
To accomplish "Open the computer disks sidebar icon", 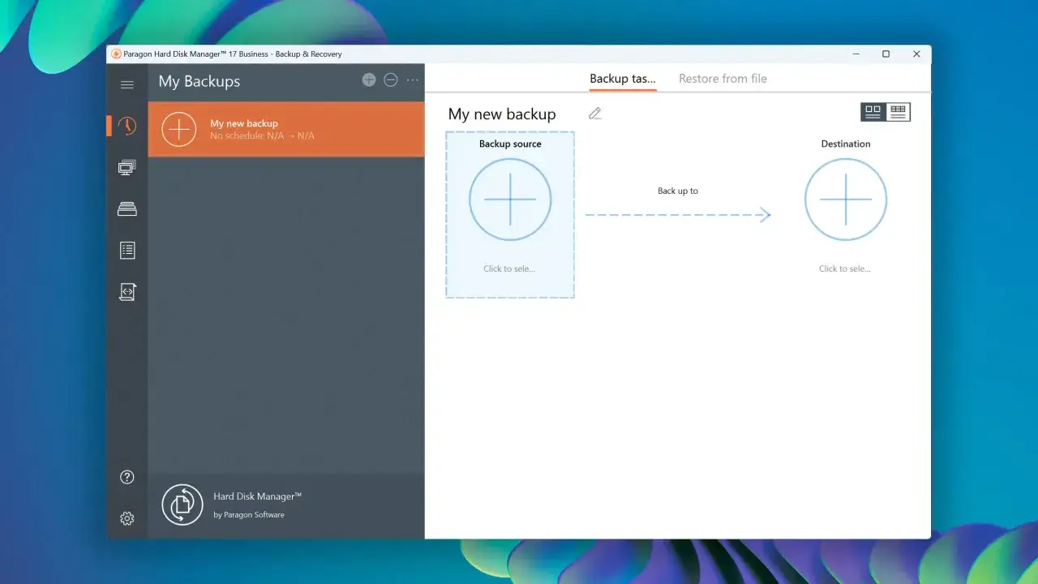I will click(127, 168).
